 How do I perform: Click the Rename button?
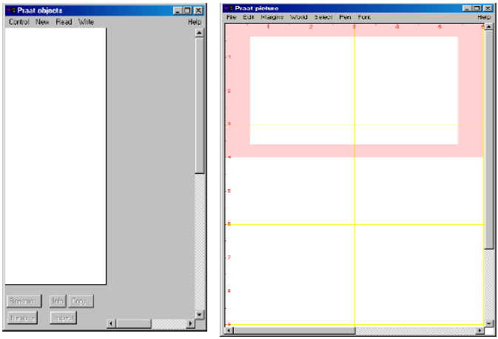[22, 301]
